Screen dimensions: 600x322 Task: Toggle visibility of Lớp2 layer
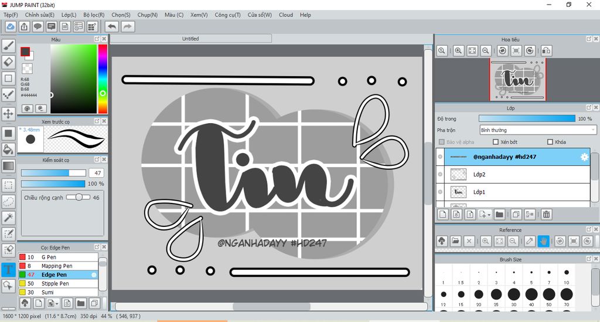pos(440,174)
